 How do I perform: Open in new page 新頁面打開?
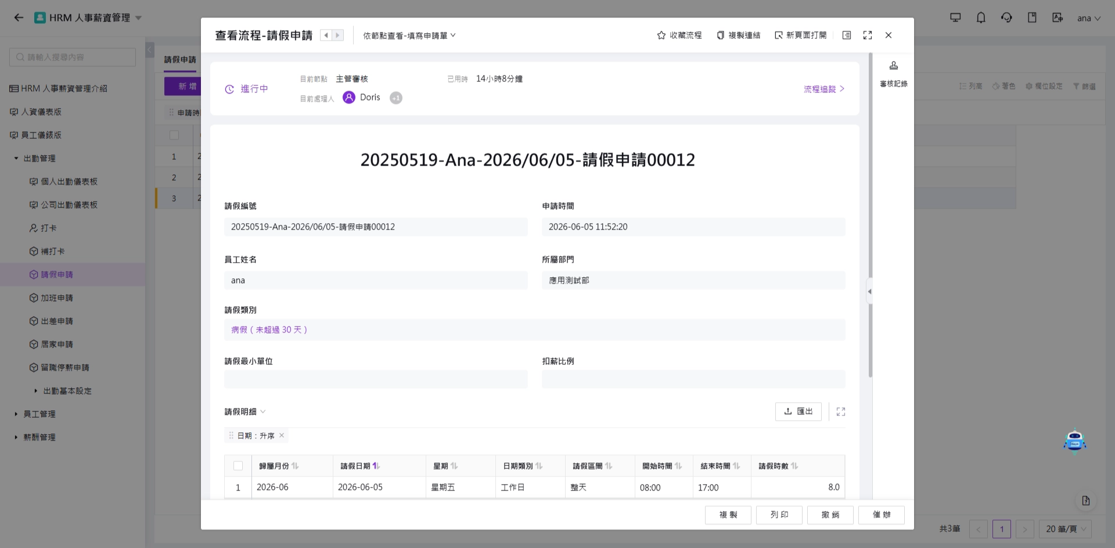(800, 35)
